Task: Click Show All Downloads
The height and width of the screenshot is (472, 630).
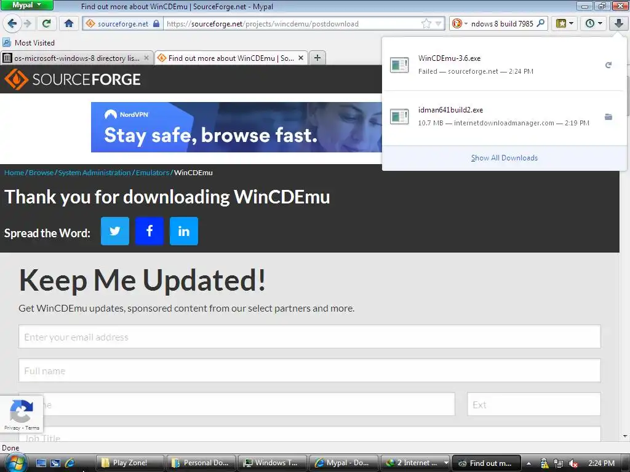Action: [504, 158]
